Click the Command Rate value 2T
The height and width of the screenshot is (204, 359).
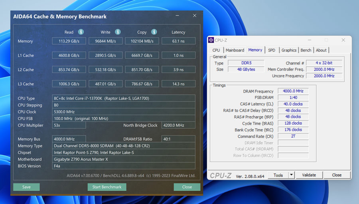(293, 136)
